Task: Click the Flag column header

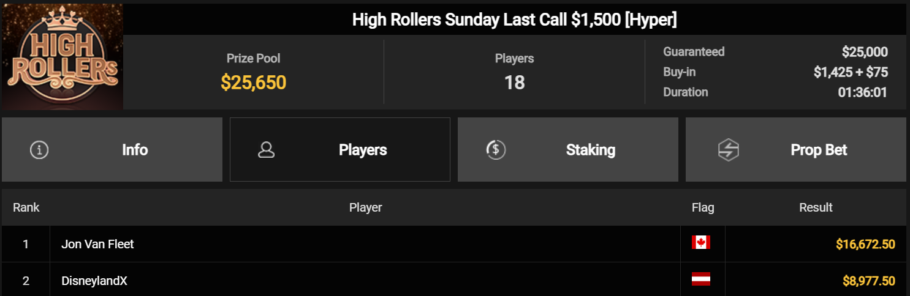Action: 703,207
